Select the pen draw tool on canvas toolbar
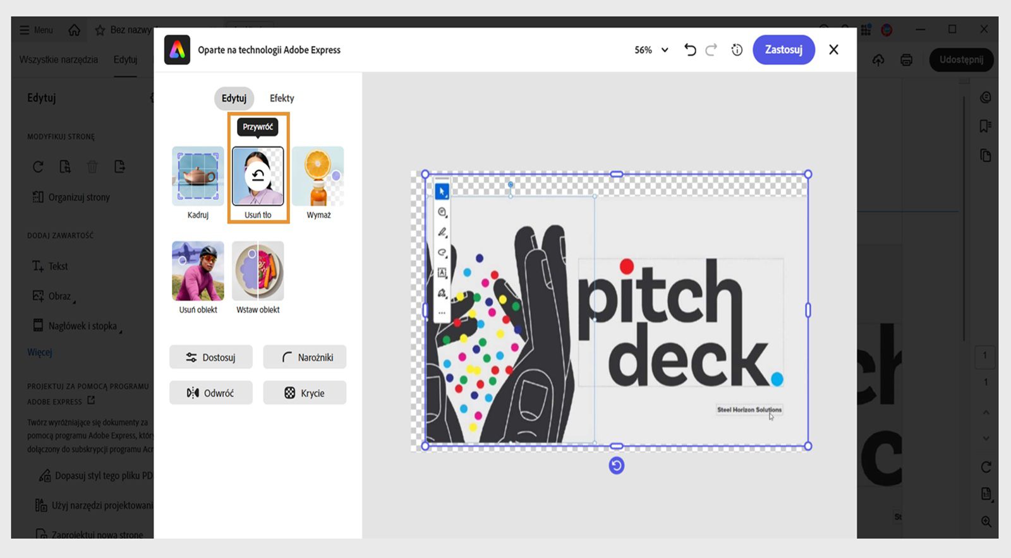Image resolution: width=1011 pixels, height=558 pixels. click(442, 232)
